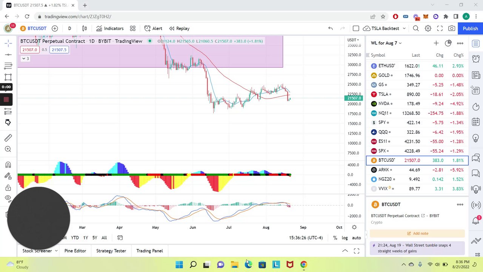Screen dimensions: 483x272
Task: Toggle stay in drawing mode
Action: click(x=8, y=176)
